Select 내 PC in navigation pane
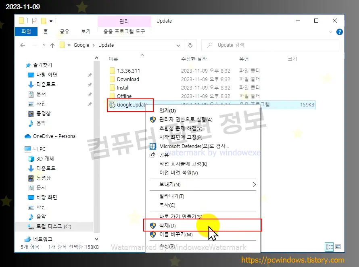 pyautogui.click(x=39, y=149)
